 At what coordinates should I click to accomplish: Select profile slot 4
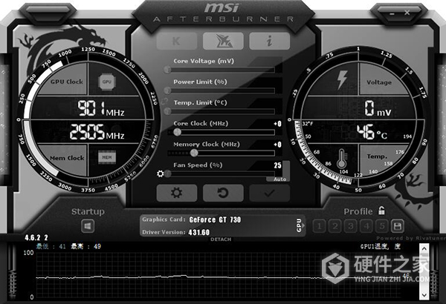(x=366, y=226)
